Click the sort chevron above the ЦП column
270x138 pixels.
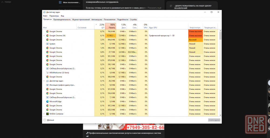[96, 25]
